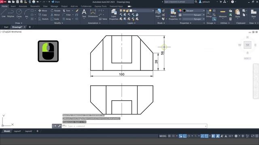Switch to the Manage ribbon tab
259x145 pixels.
click(x=54, y=6)
